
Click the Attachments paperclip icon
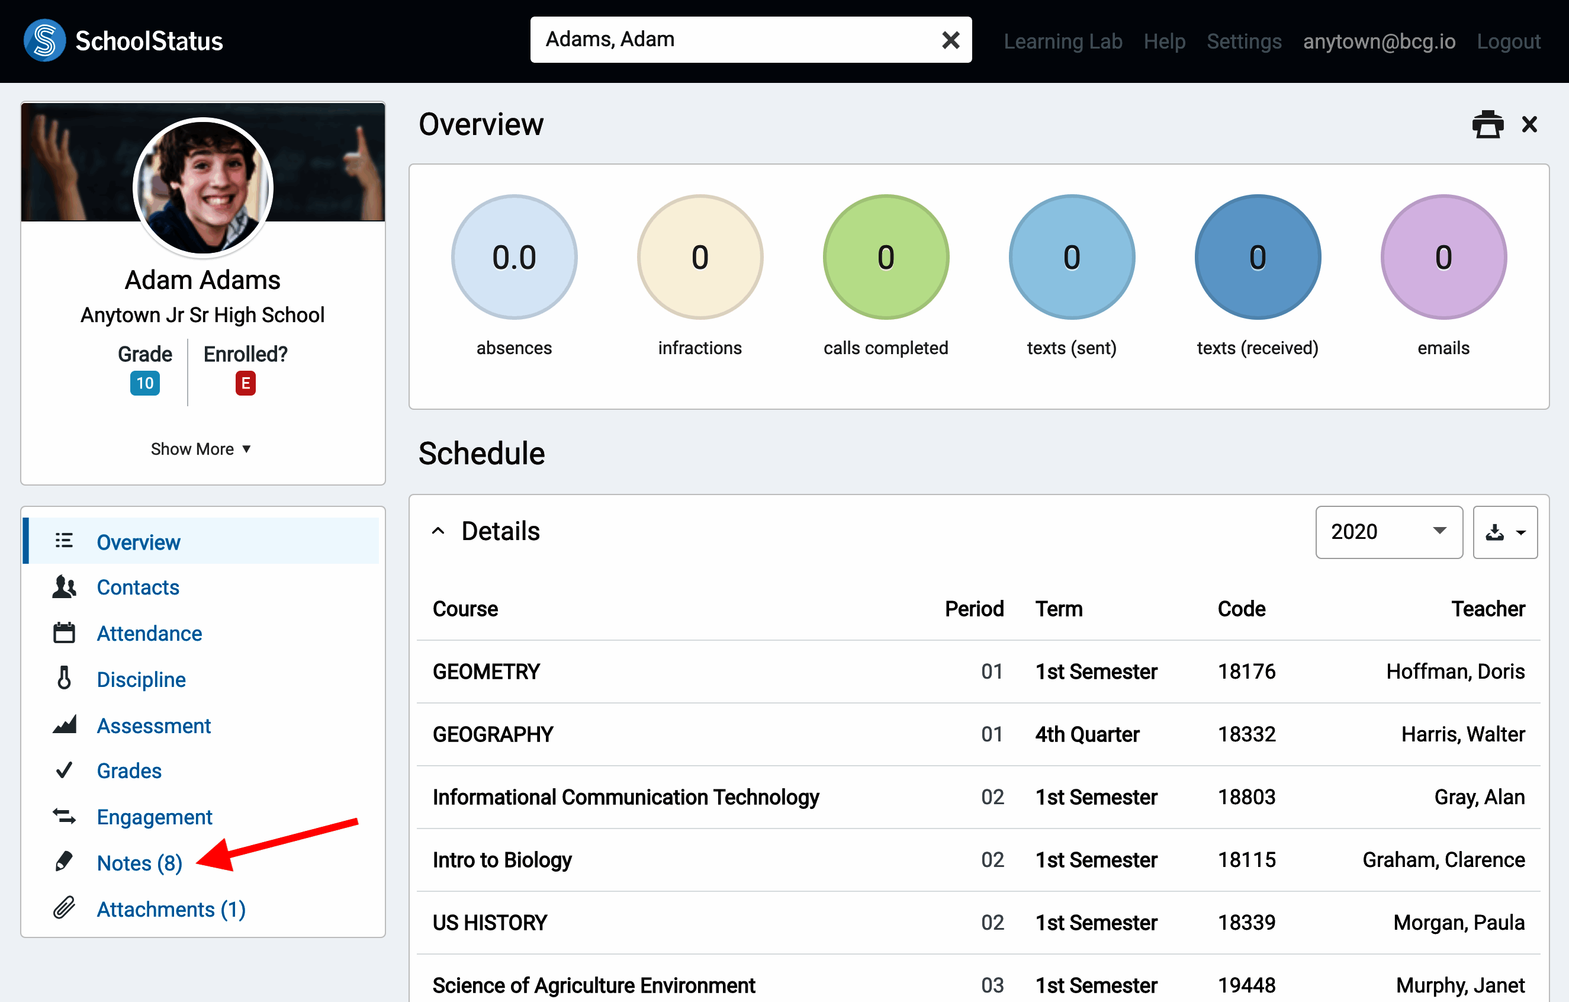pyautogui.click(x=64, y=908)
